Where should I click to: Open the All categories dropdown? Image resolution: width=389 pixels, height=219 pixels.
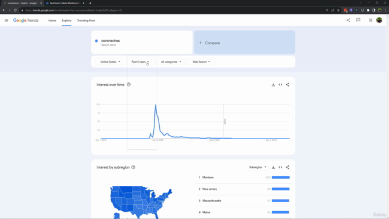pyautogui.click(x=171, y=61)
